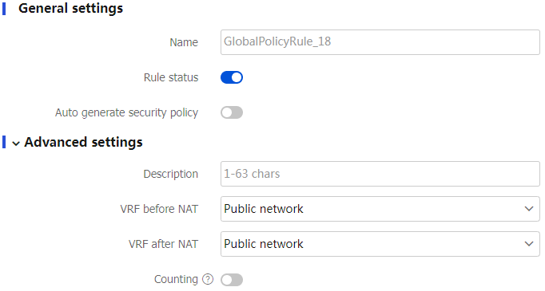Click the Description label

pyautogui.click(x=171, y=174)
